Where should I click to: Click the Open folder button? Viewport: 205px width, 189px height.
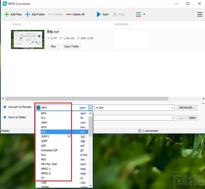pyautogui.click(x=192, y=118)
